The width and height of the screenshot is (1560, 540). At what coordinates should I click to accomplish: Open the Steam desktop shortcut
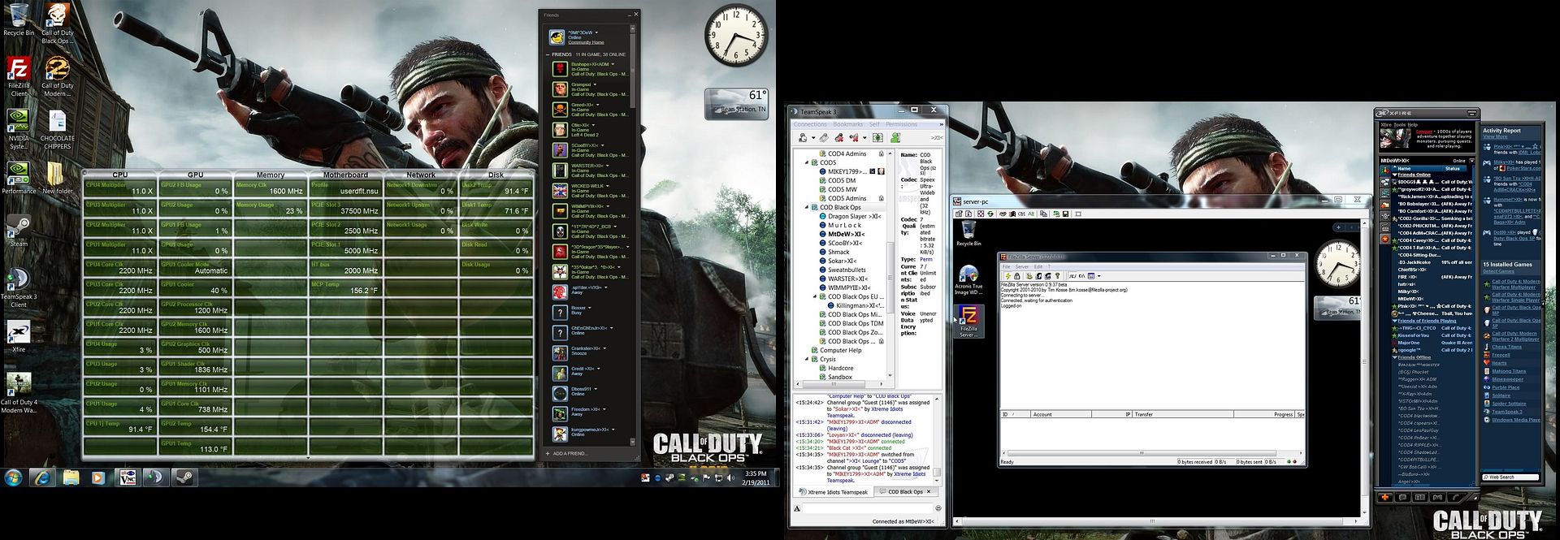[18, 231]
